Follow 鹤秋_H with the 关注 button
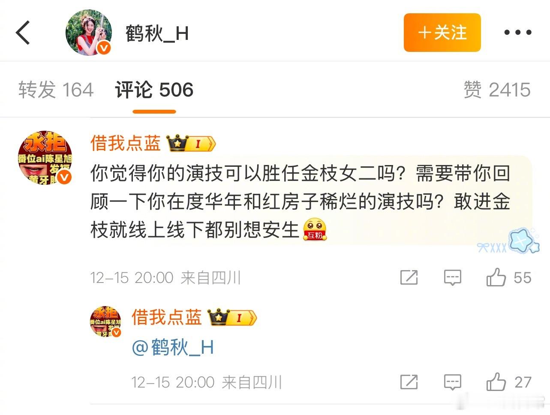This screenshot has width=550, height=415. pyautogui.click(x=442, y=33)
